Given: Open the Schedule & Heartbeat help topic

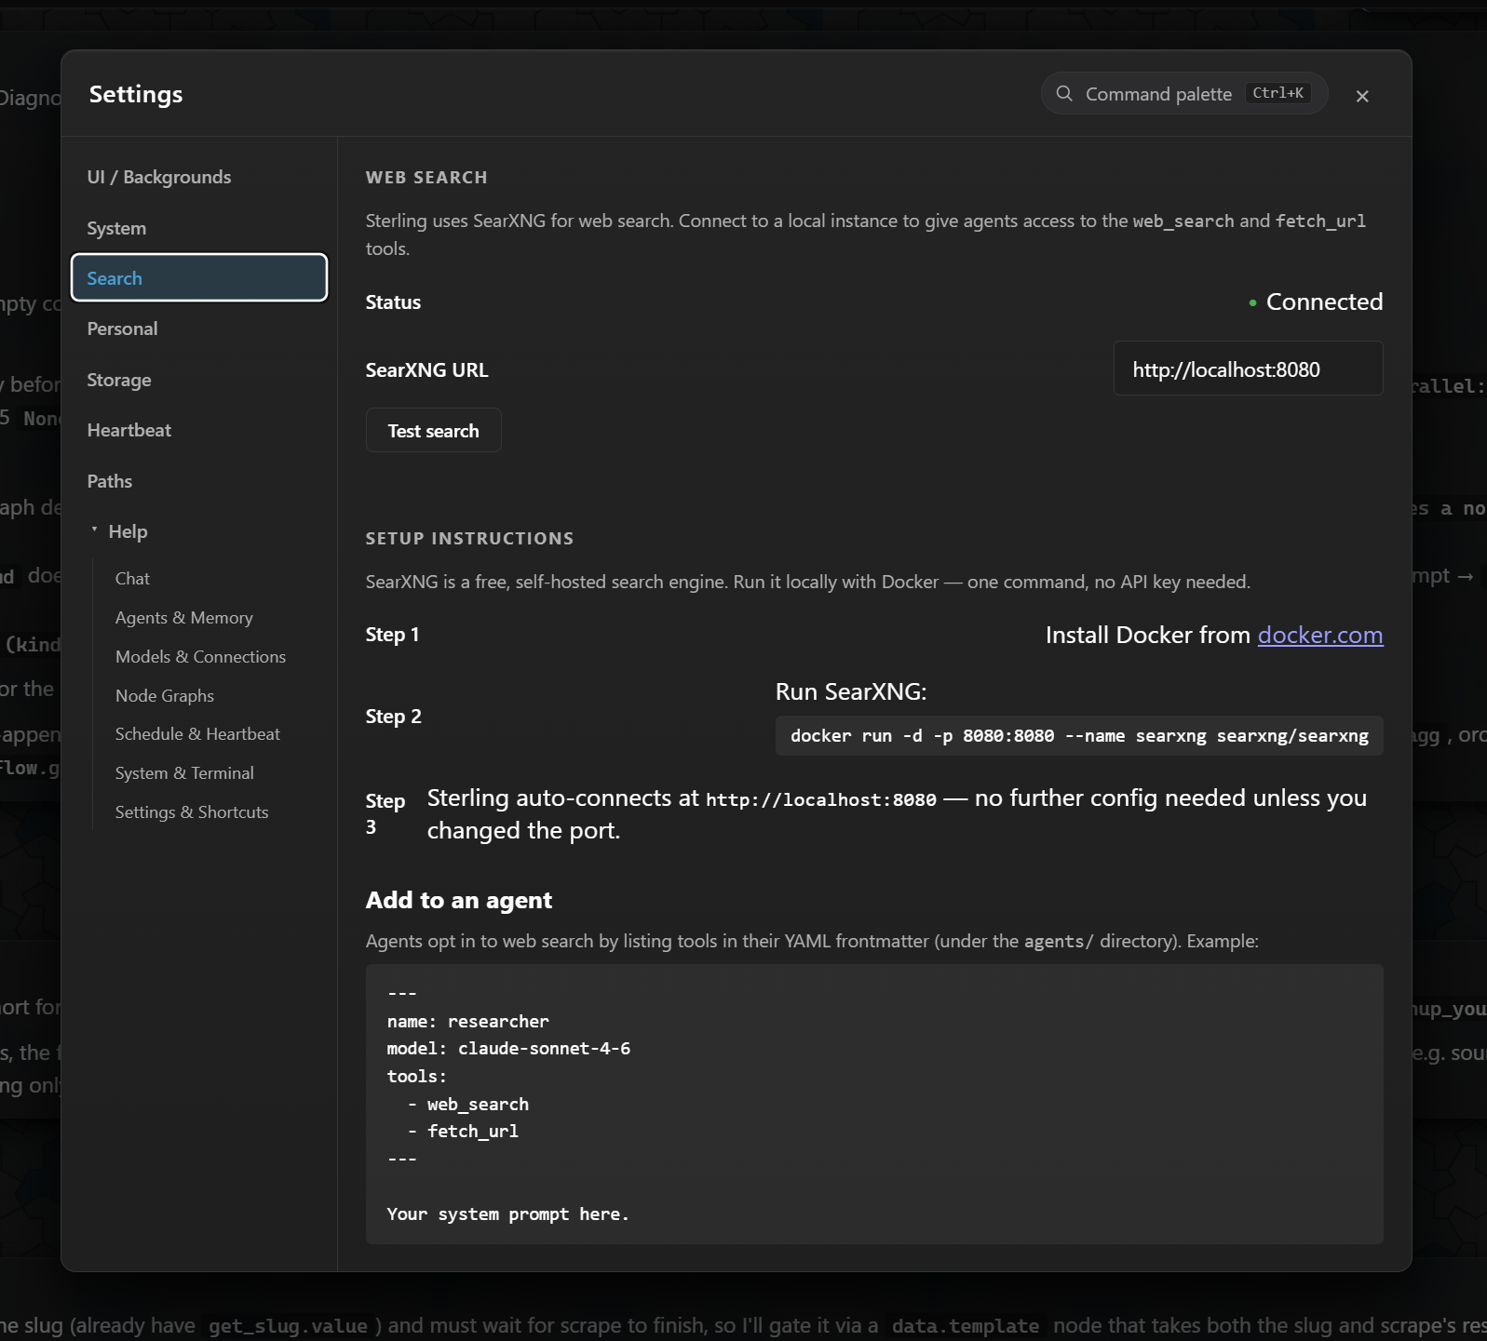Looking at the screenshot, I should click(x=197, y=734).
